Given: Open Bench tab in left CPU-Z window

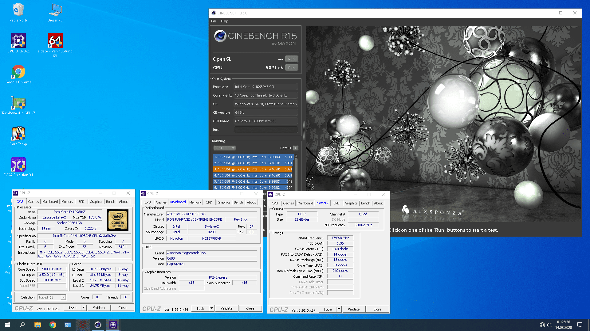Looking at the screenshot, I should click(111, 202).
